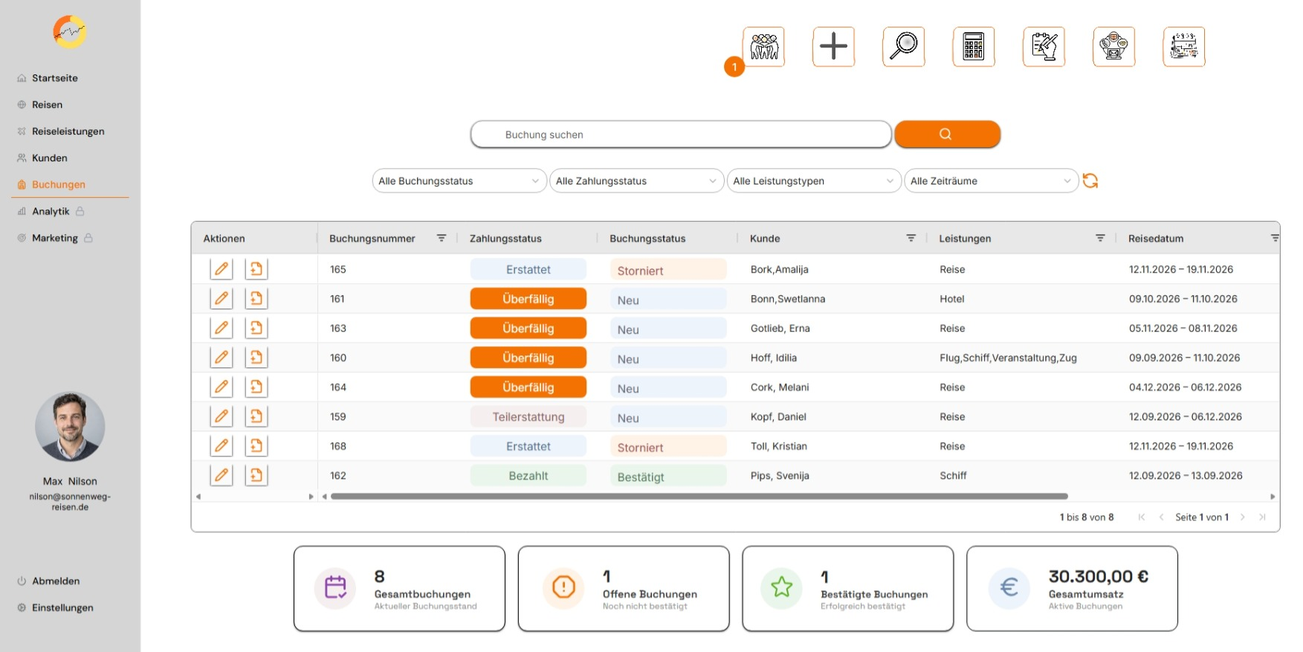Viewport: 1303px width, 652px height.
Task: Click the table's horizontal scrollbar
Action: (x=699, y=496)
